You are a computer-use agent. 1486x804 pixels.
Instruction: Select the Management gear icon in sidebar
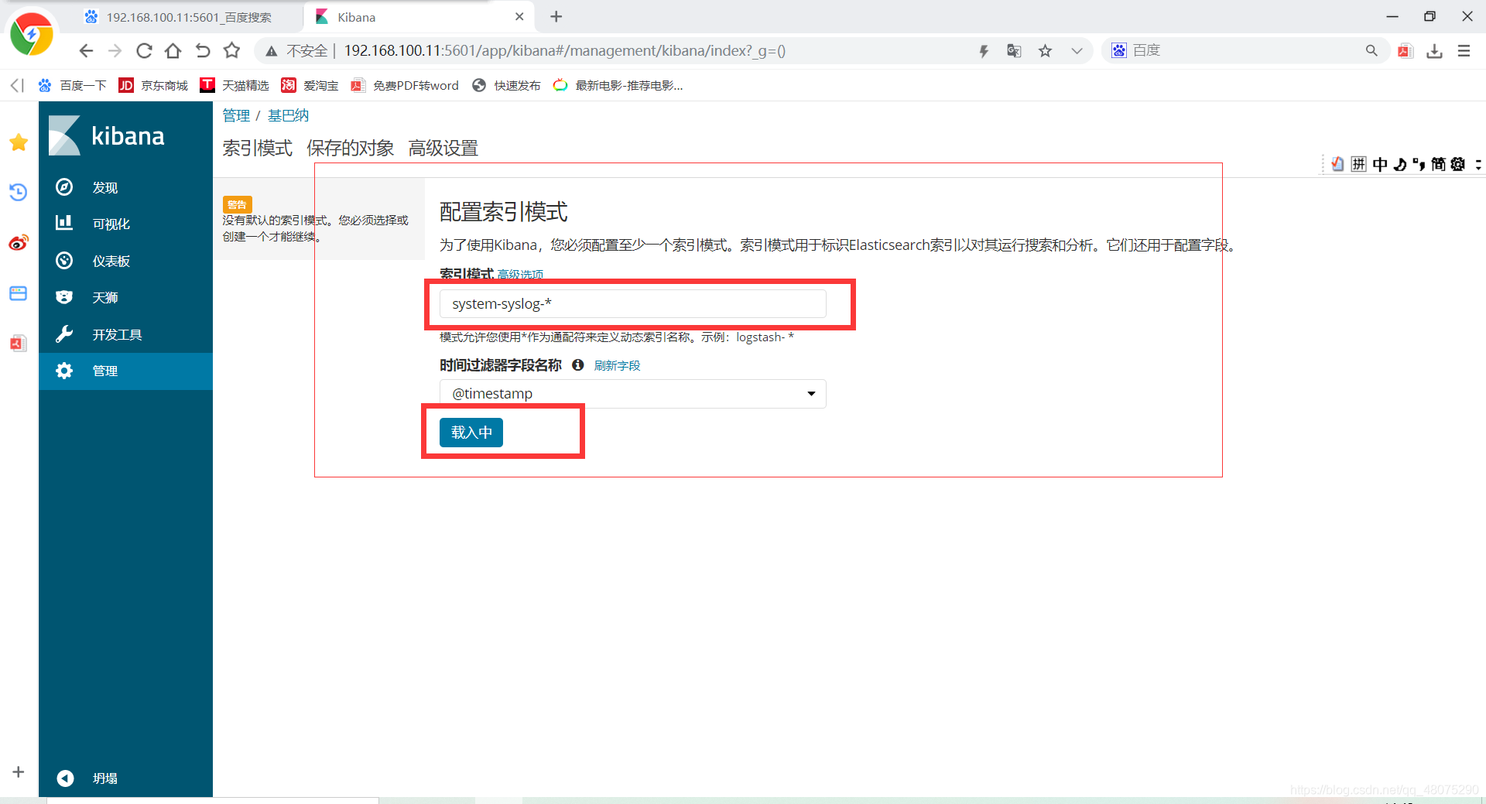coord(64,371)
